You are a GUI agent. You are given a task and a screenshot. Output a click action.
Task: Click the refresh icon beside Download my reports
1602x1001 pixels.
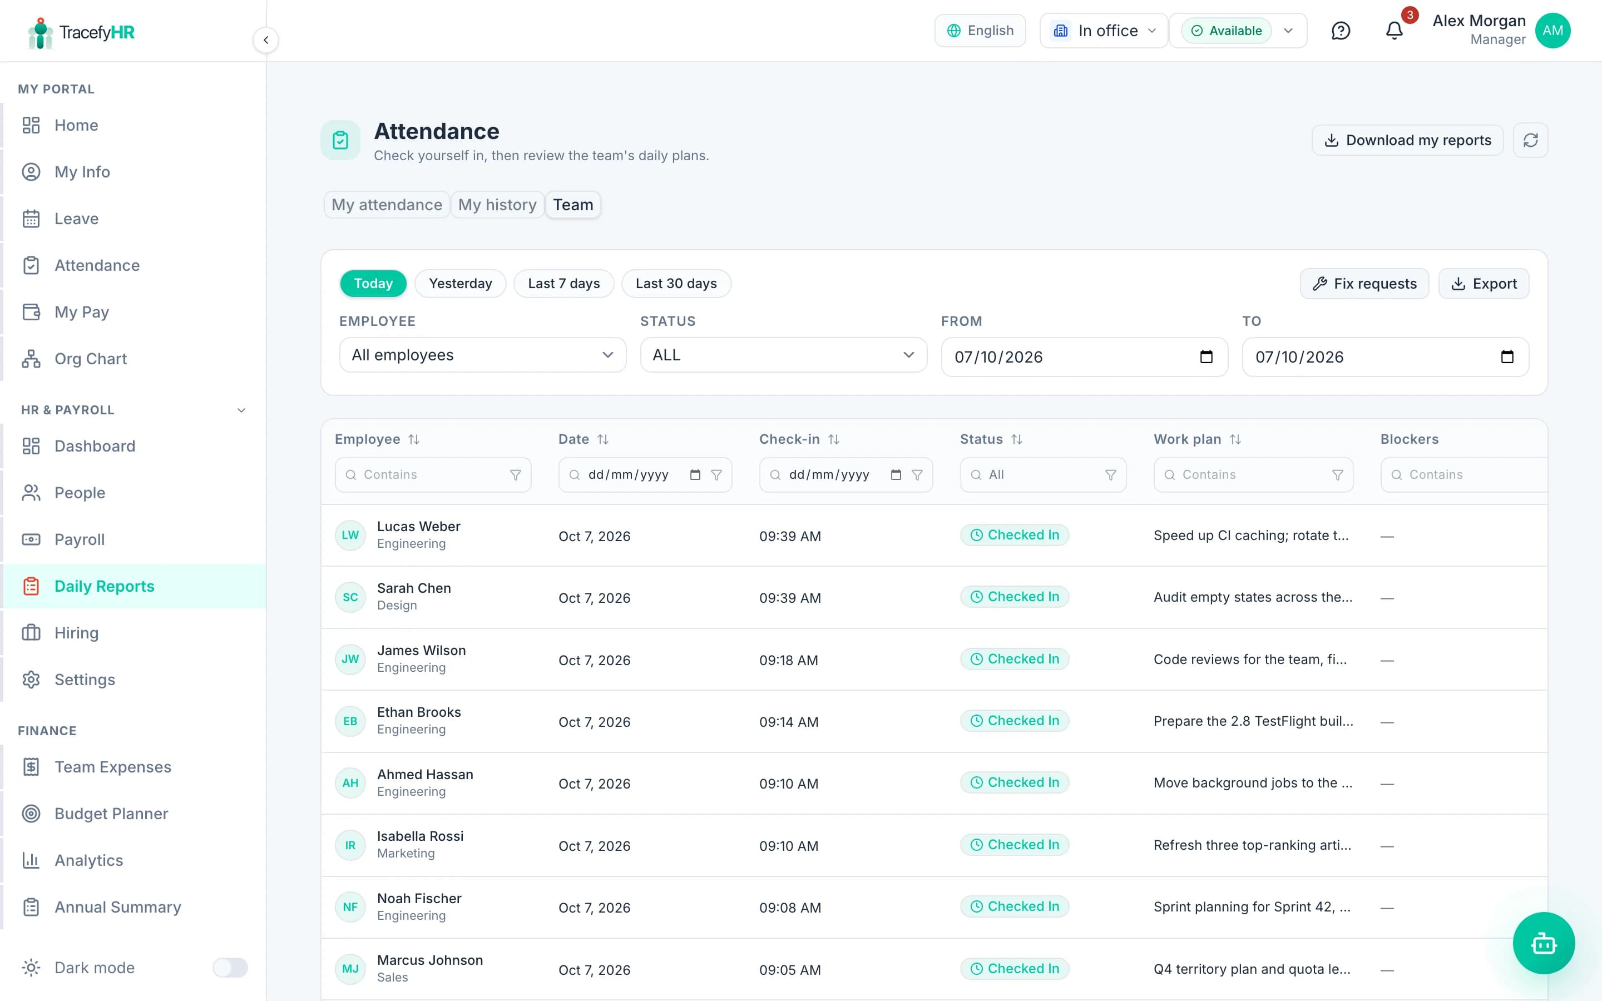point(1530,140)
